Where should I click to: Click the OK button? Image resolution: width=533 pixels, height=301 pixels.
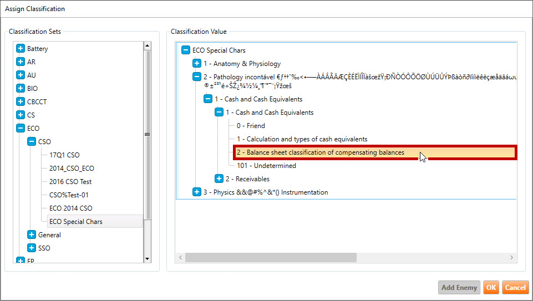[x=490, y=288]
